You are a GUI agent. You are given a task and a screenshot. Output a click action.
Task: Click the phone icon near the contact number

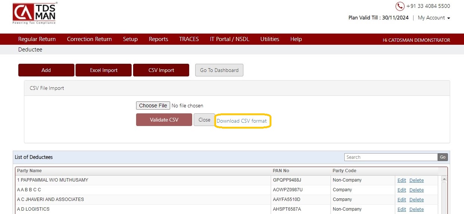click(400, 6)
